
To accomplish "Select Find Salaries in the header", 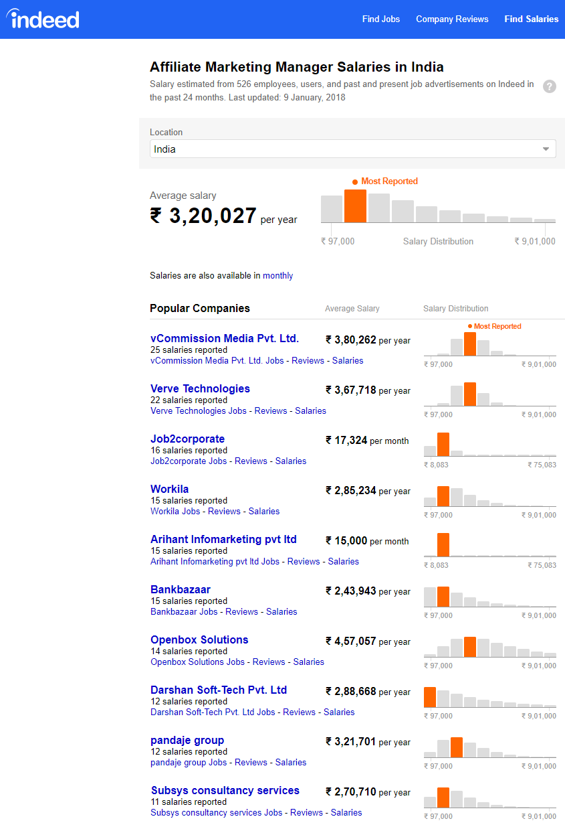I will pos(531,19).
